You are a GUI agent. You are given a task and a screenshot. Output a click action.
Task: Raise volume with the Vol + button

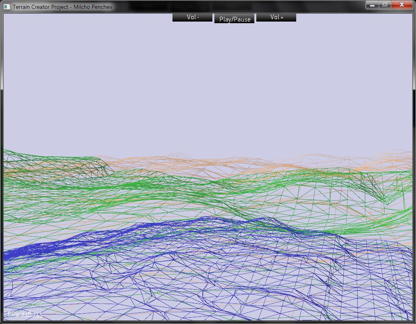point(276,18)
